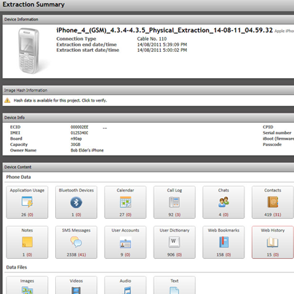Click the Device Info section header

(x=148, y=118)
